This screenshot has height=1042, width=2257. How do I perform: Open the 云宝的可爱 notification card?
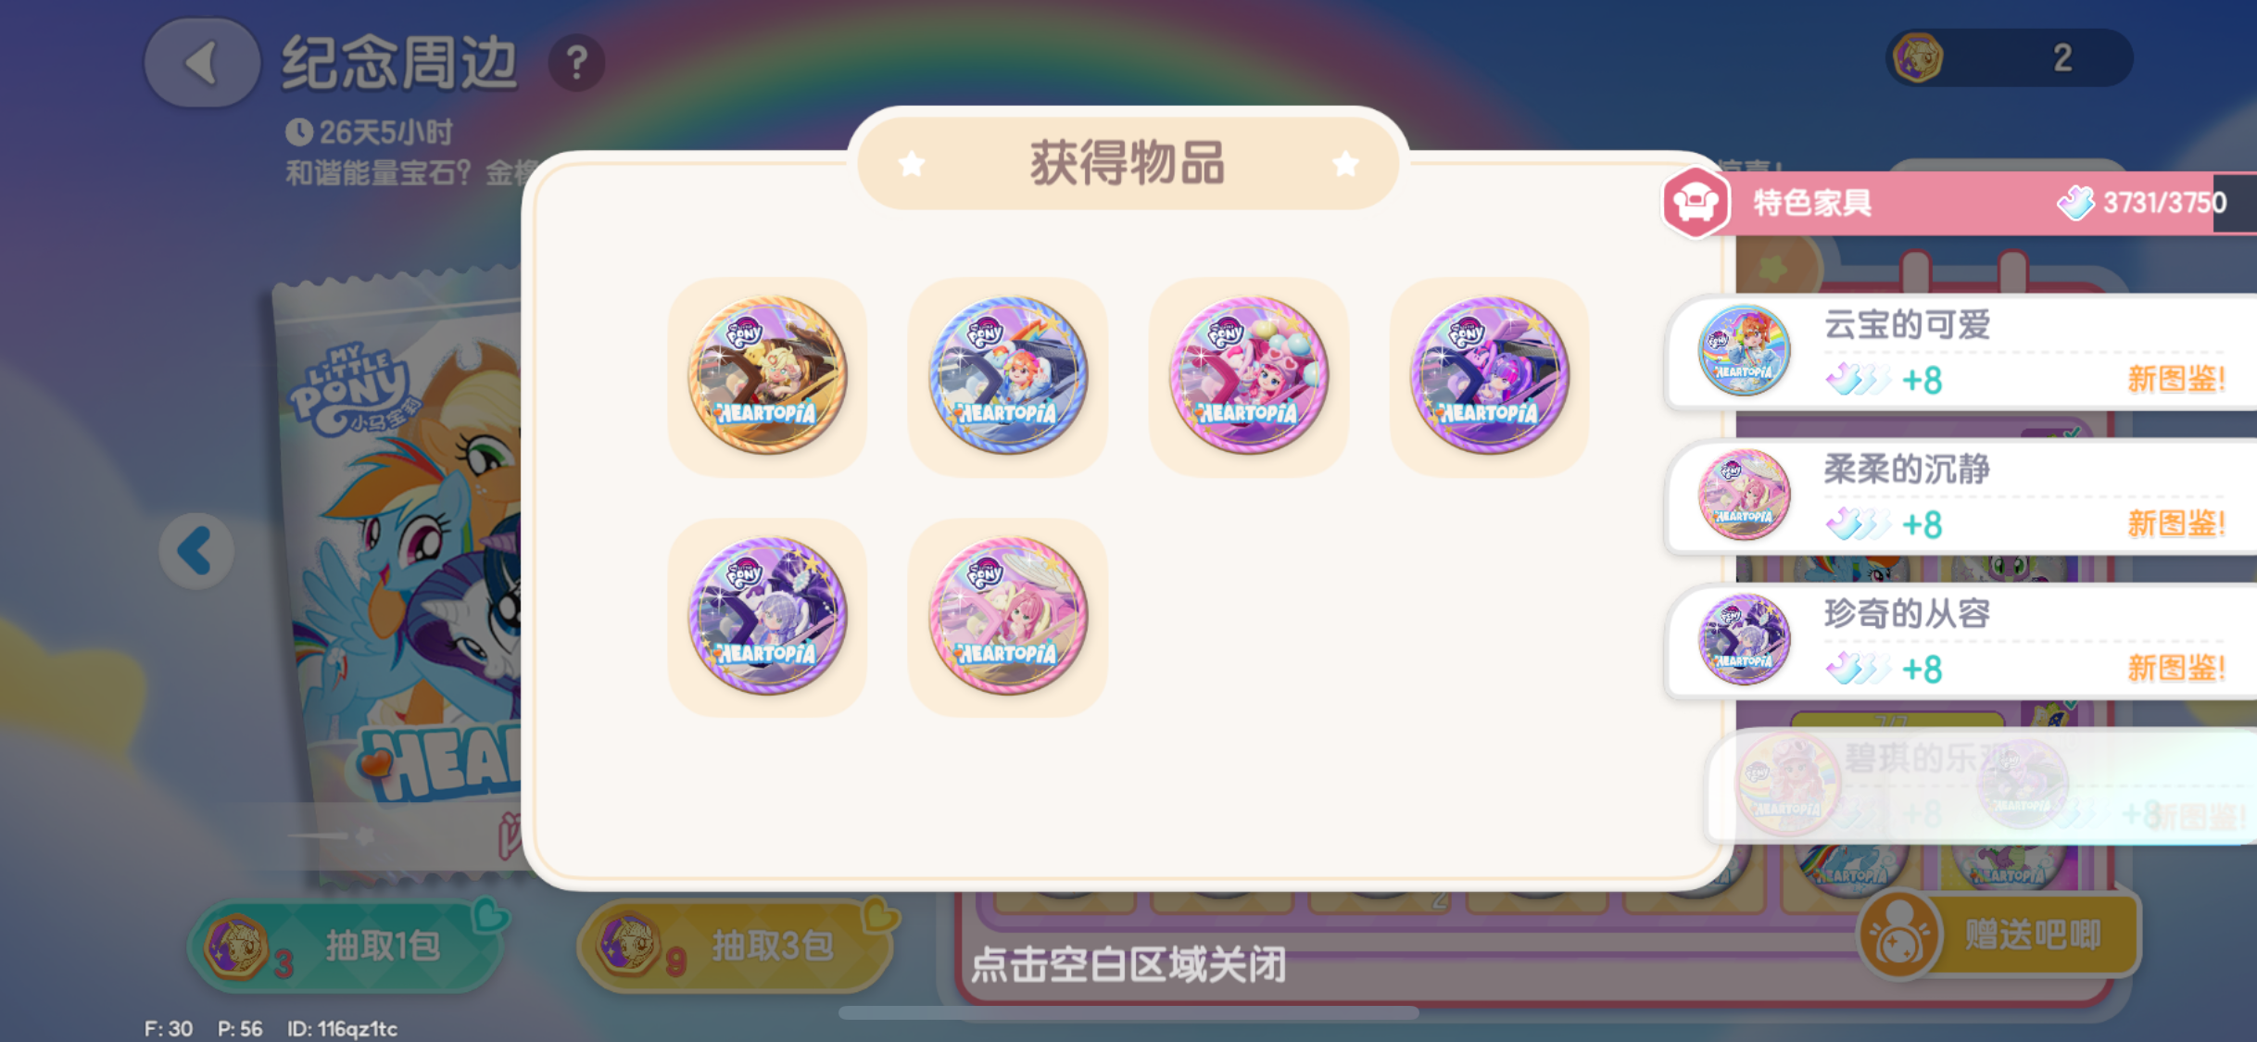coord(1961,352)
